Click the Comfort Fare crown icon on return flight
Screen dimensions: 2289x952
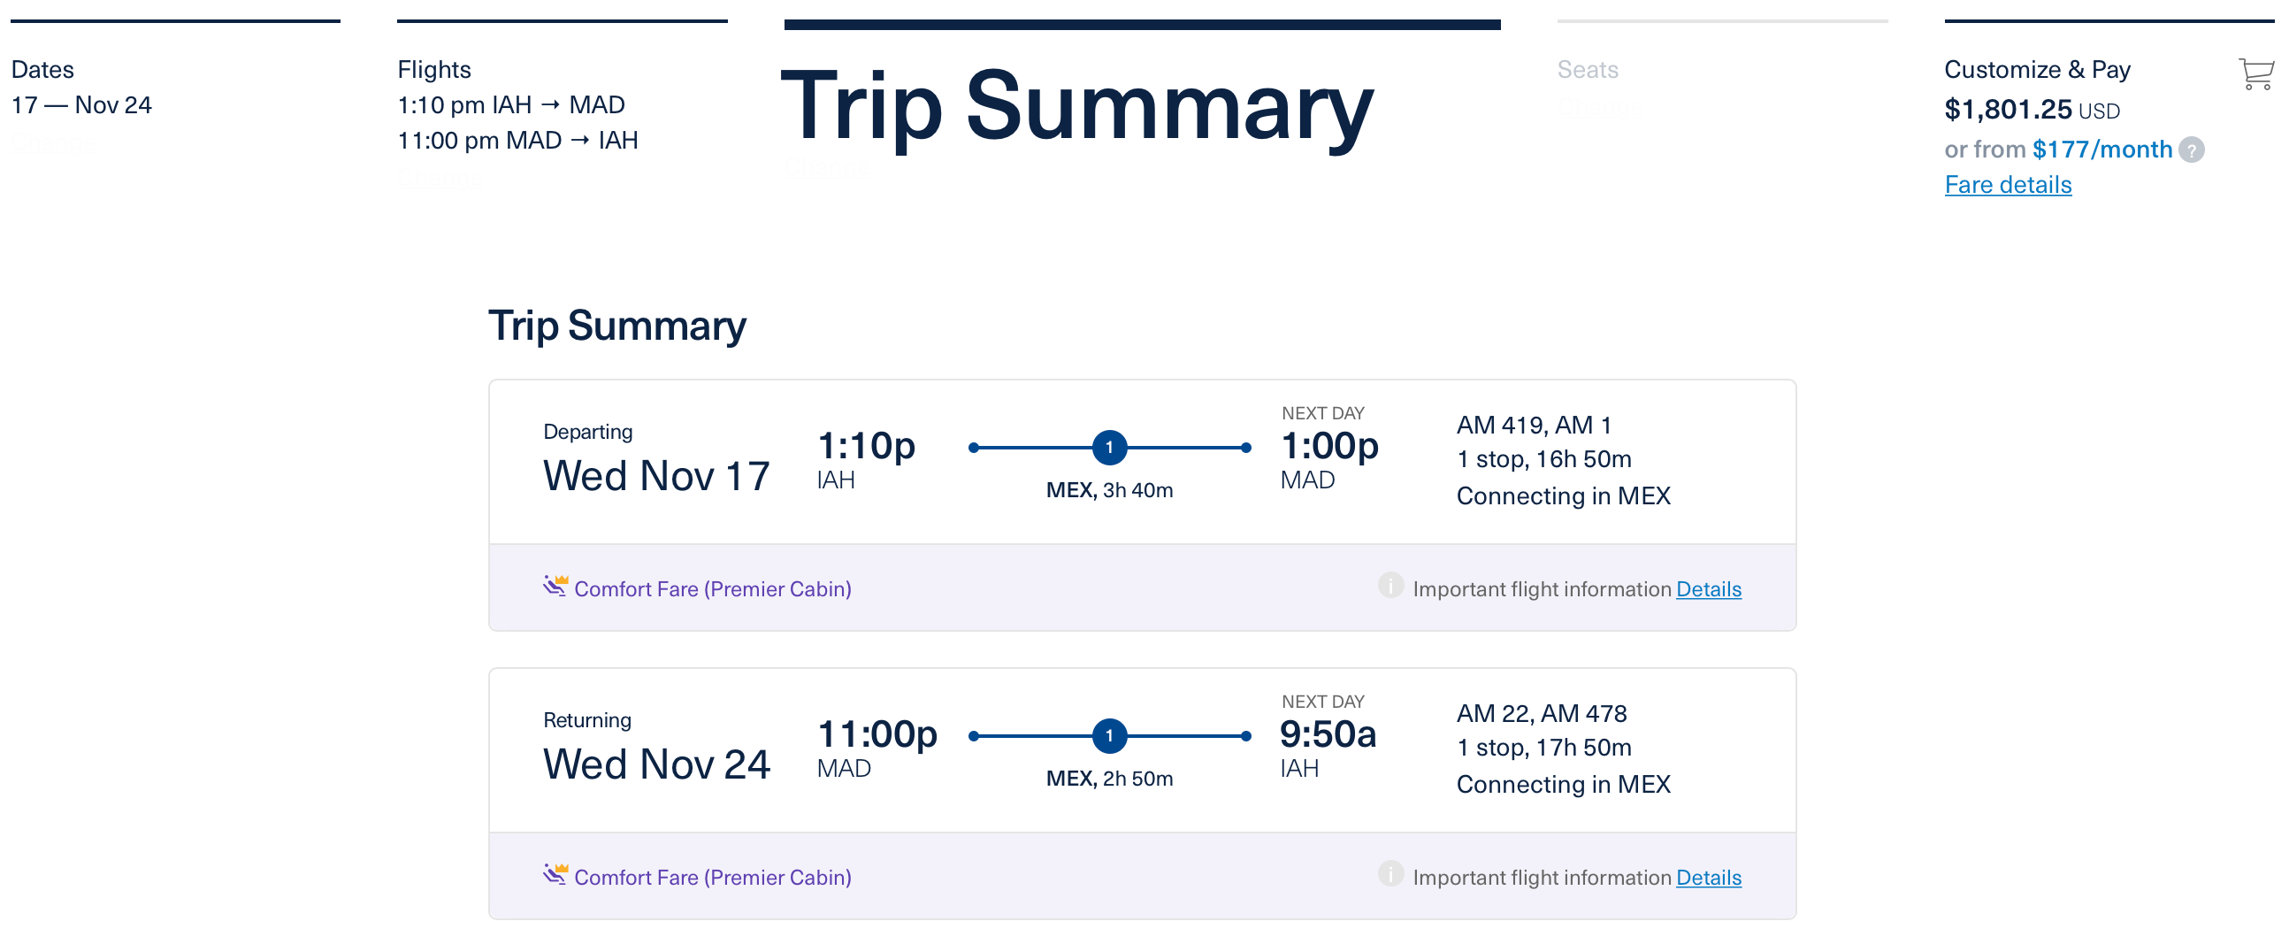555,874
